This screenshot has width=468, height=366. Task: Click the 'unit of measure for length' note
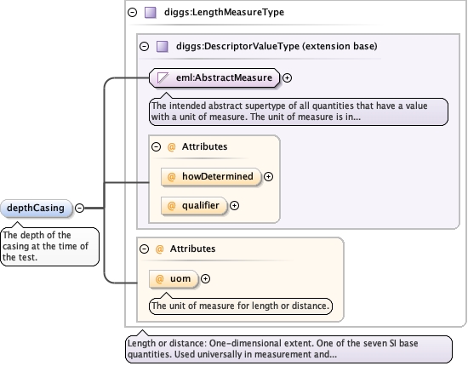[241, 306]
